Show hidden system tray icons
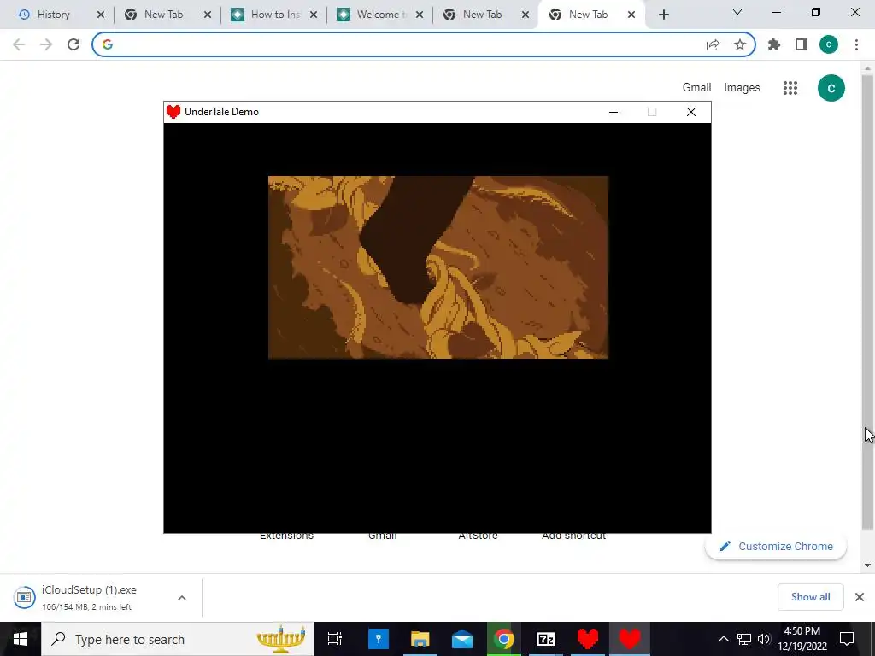 723,639
